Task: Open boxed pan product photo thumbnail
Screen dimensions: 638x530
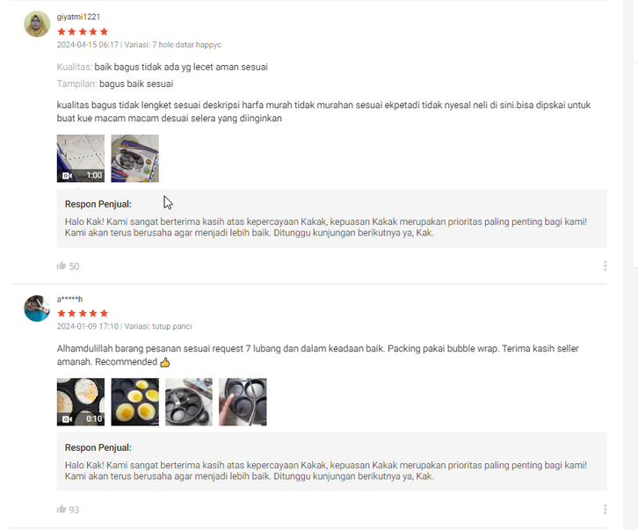Action: [134, 158]
